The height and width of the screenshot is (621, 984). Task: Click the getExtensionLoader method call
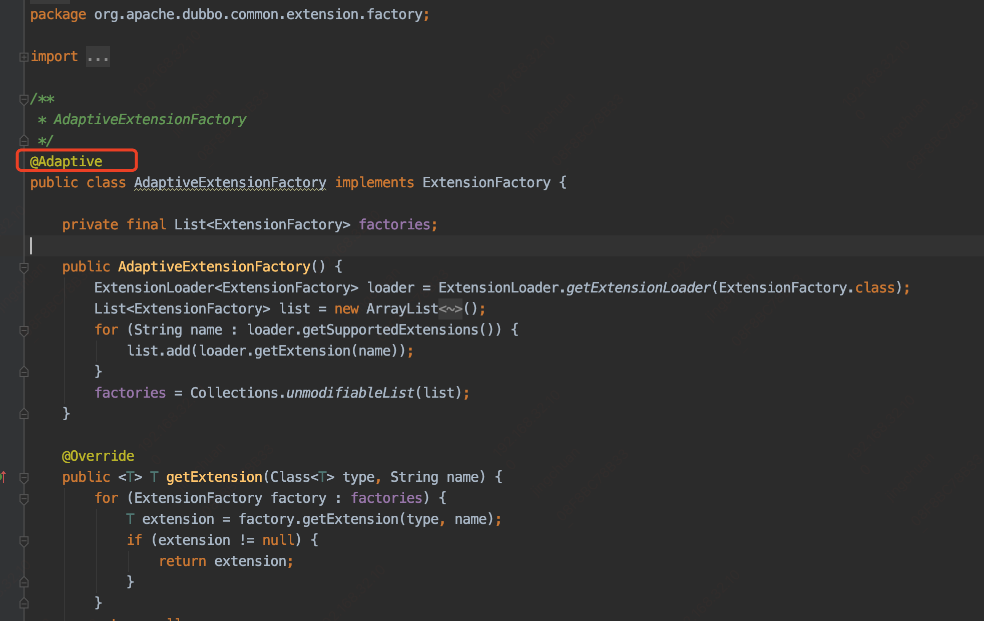[x=638, y=287]
